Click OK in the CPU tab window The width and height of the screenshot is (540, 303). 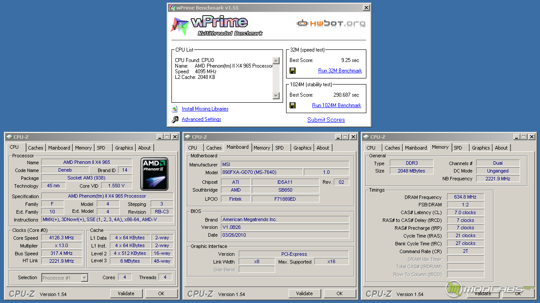pos(161,293)
